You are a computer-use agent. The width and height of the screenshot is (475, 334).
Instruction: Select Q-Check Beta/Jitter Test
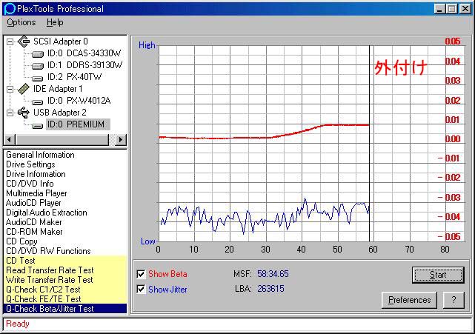[x=65, y=309]
